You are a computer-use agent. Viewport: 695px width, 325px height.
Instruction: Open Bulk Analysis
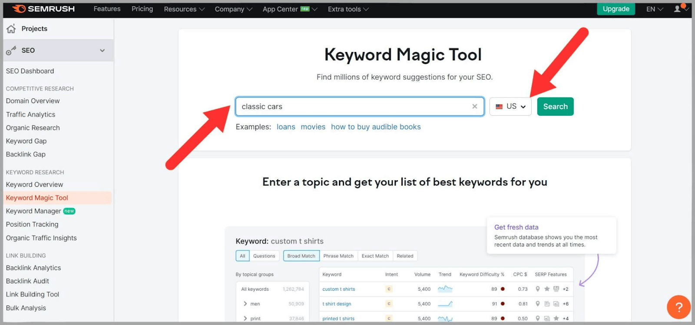click(26, 308)
